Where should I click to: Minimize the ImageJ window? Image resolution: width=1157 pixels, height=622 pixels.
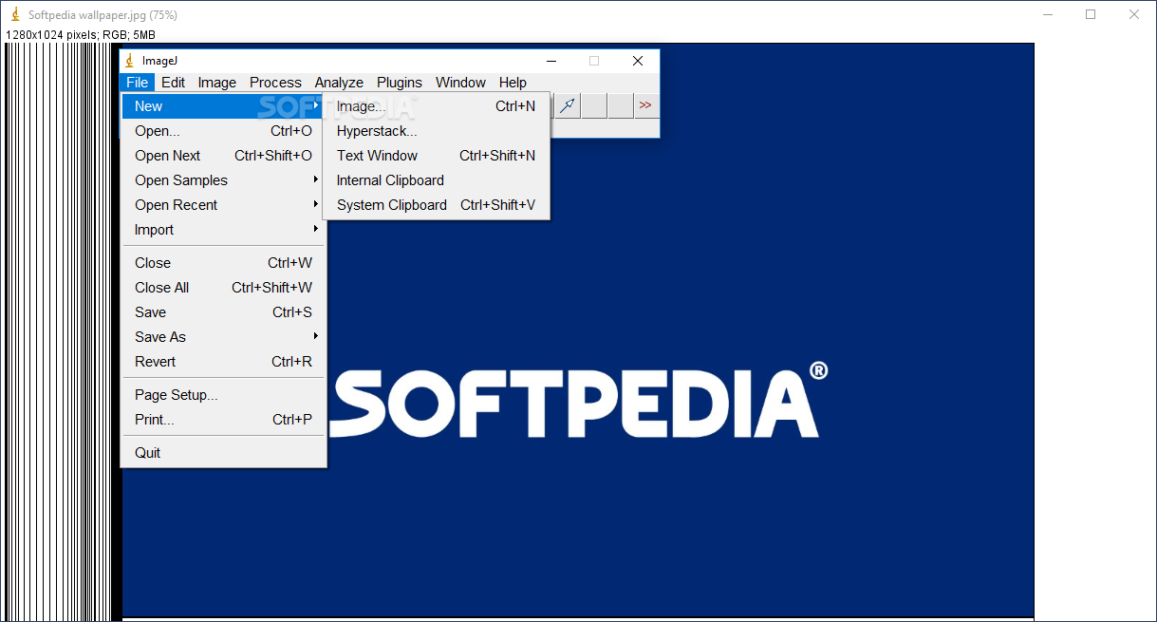point(551,61)
